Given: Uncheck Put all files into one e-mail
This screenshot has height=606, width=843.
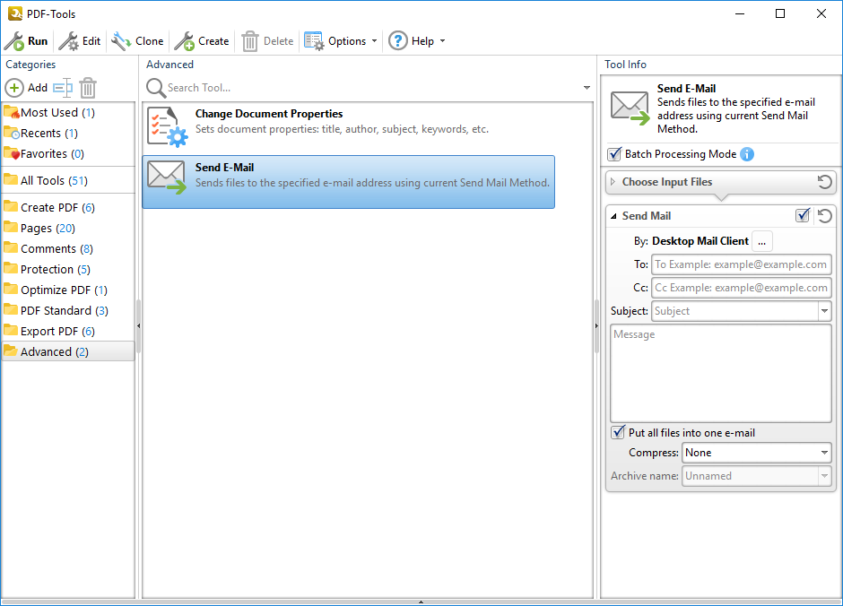Looking at the screenshot, I should 618,433.
